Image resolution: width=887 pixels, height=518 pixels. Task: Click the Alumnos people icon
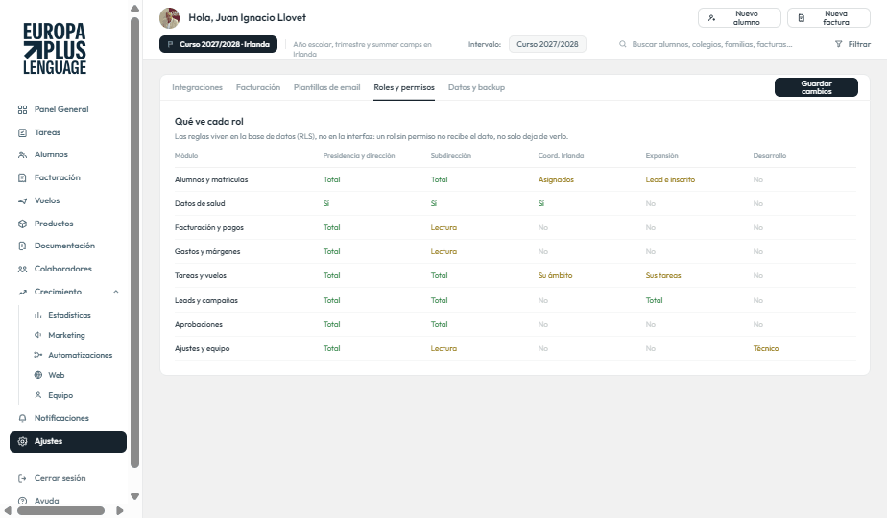point(23,155)
